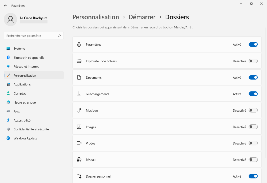Click the Applications icon in sidebar
Screen dimensions: 267x183
coord(8,84)
